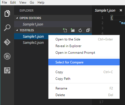Choose Copy in context menu
The image size is (125, 105).
(x=84, y=72)
